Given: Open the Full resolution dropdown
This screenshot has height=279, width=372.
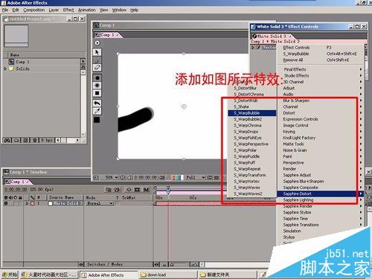Looking at the screenshot, I should 196,177.
